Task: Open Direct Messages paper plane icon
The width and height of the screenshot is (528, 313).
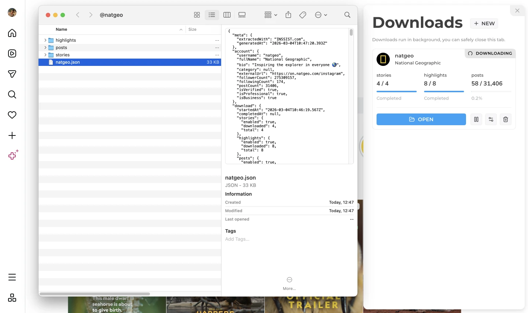Action: point(12,74)
